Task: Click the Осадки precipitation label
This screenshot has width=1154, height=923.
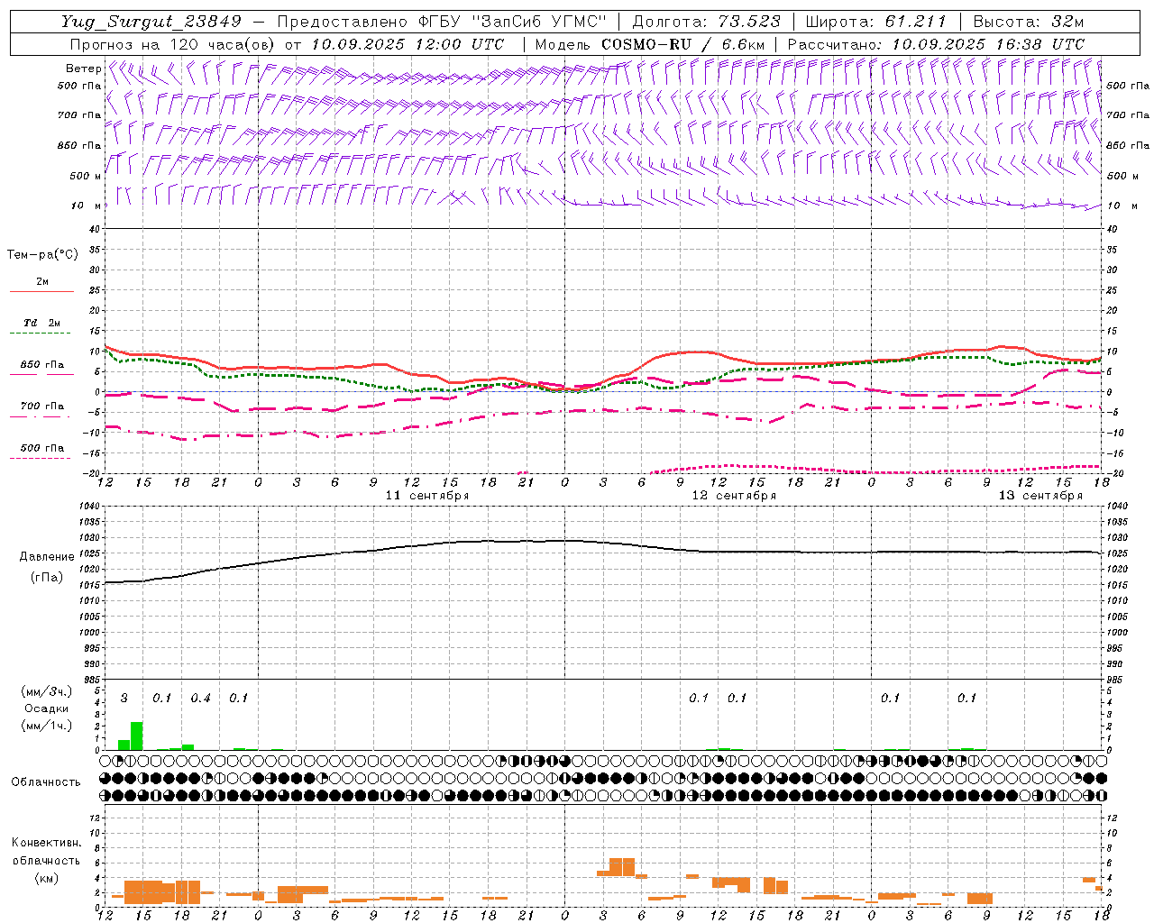Action: [46, 708]
